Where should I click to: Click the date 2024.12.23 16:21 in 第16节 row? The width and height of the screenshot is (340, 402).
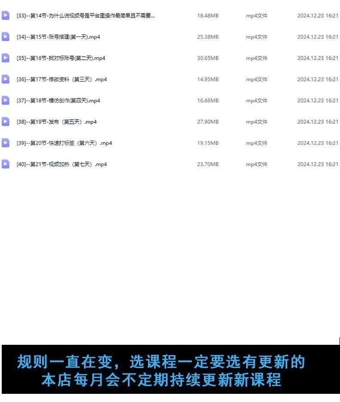(318, 58)
